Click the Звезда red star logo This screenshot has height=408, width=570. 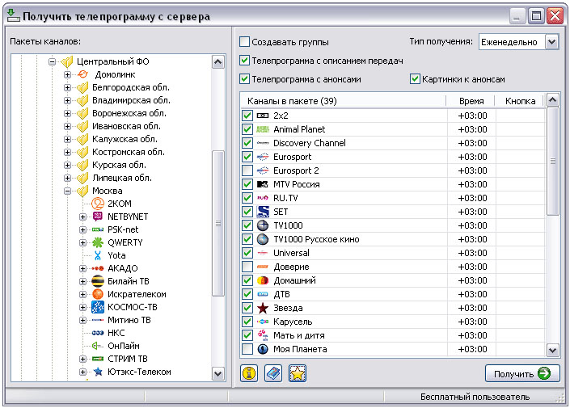pos(263,308)
